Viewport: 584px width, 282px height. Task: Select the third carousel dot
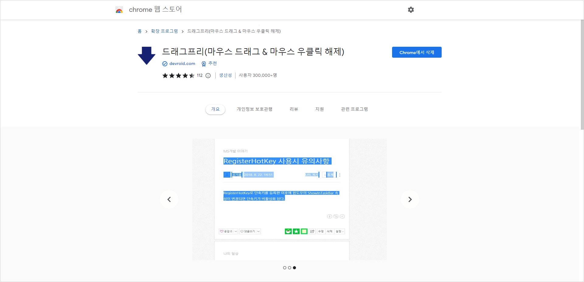[x=294, y=268]
